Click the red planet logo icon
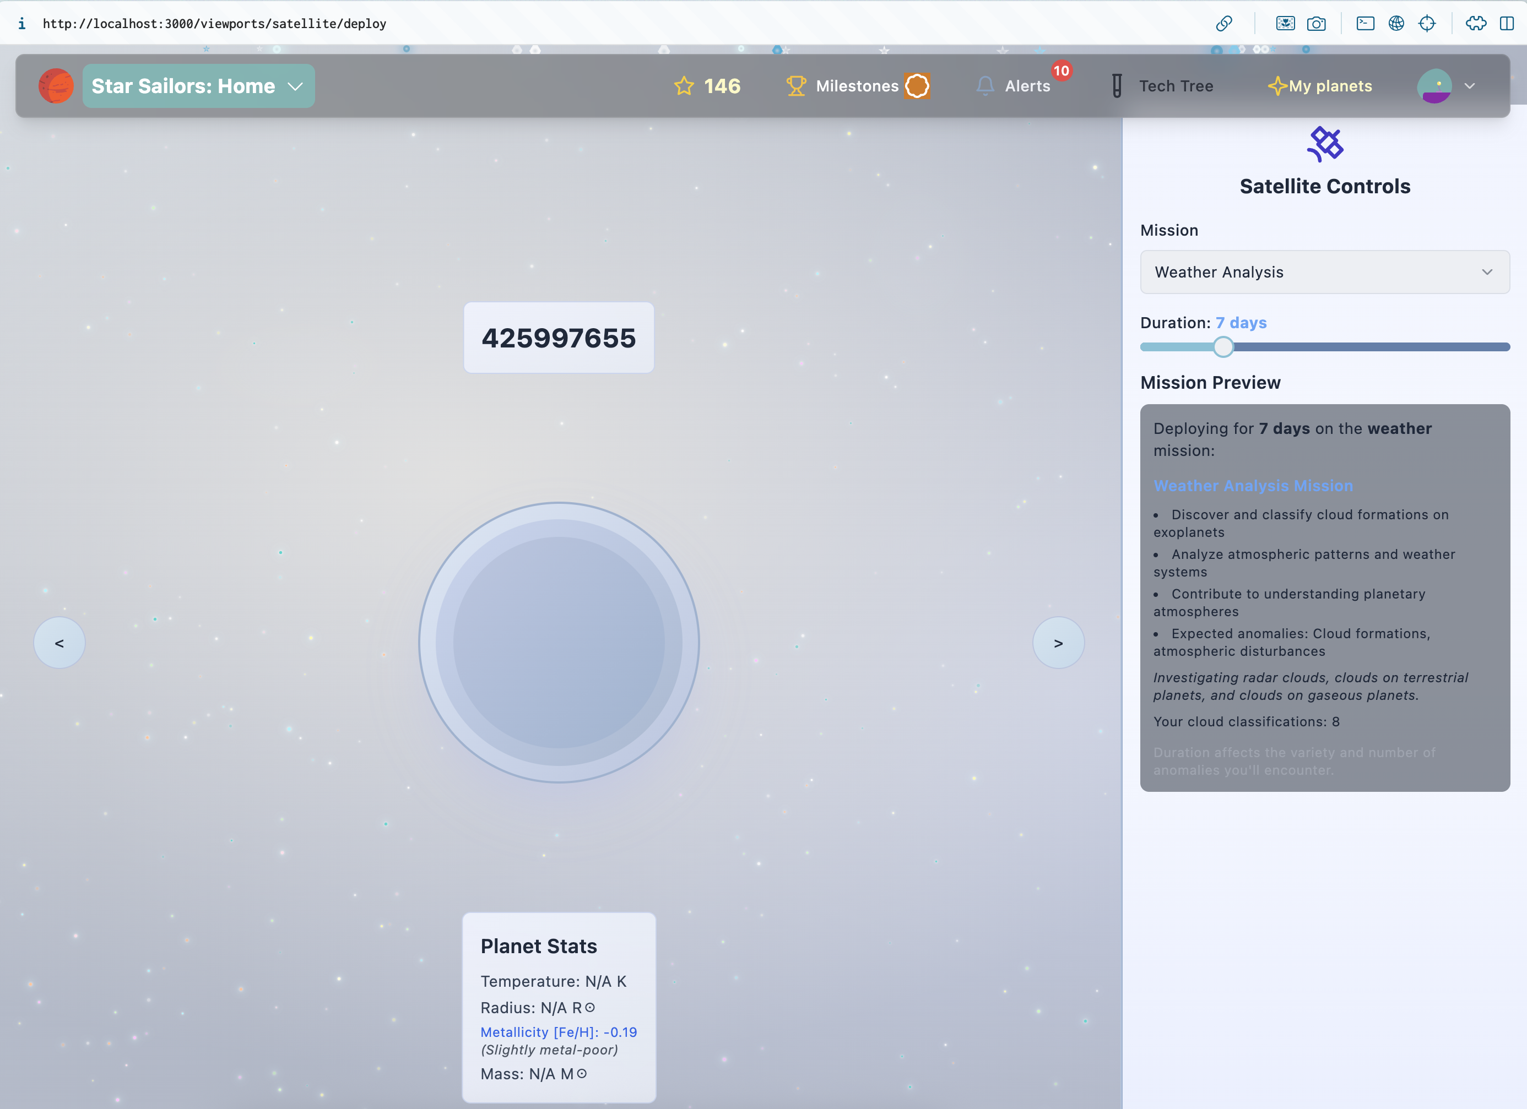This screenshot has height=1109, width=1527. pyautogui.click(x=56, y=86)
